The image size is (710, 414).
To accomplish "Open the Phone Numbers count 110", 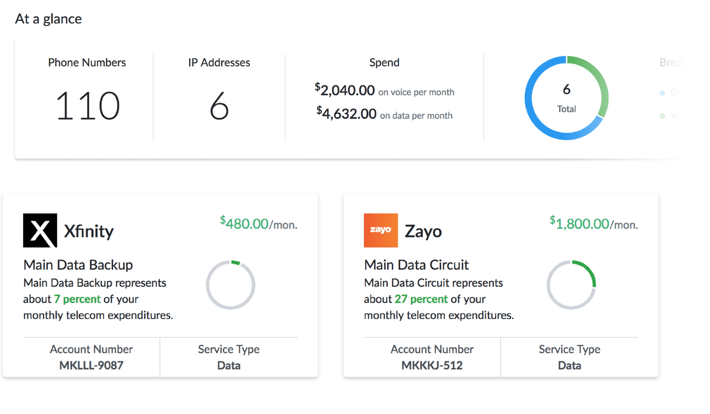I will click(88, 106).
